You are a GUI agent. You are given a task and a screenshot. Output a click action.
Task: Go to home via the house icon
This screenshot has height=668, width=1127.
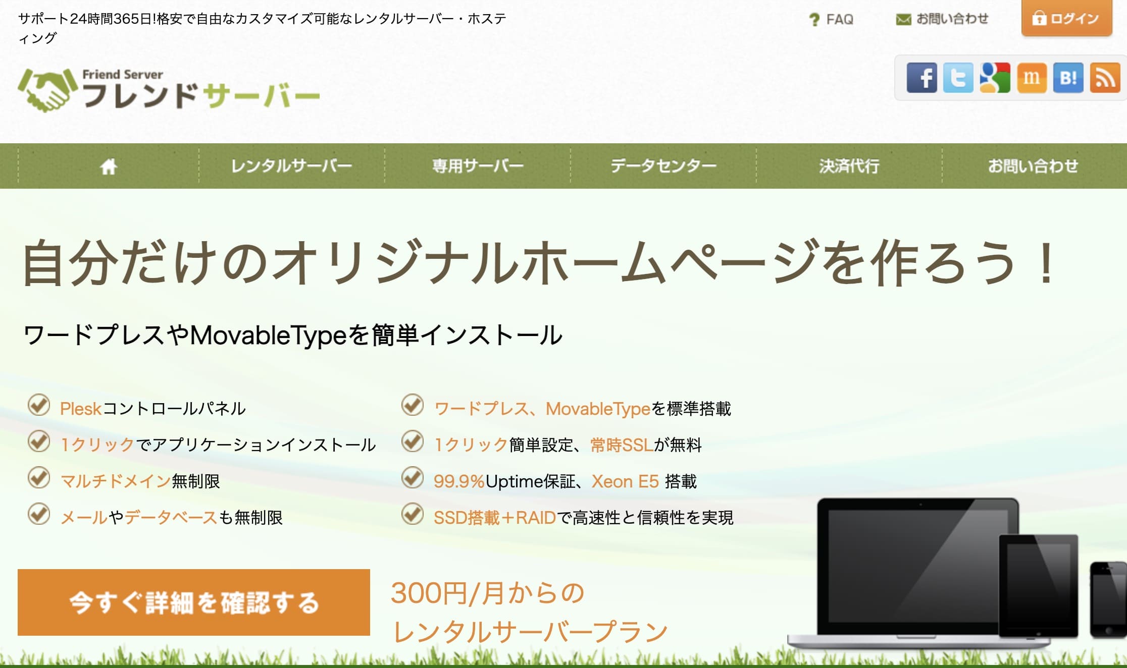pyautogui.click(x=109, y=166)
